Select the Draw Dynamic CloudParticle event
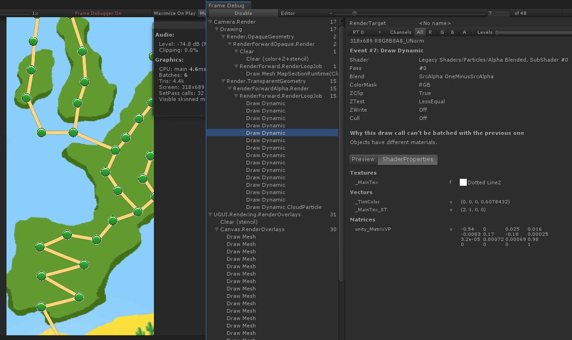Screen dimensions: 572x340 [283, 207]
